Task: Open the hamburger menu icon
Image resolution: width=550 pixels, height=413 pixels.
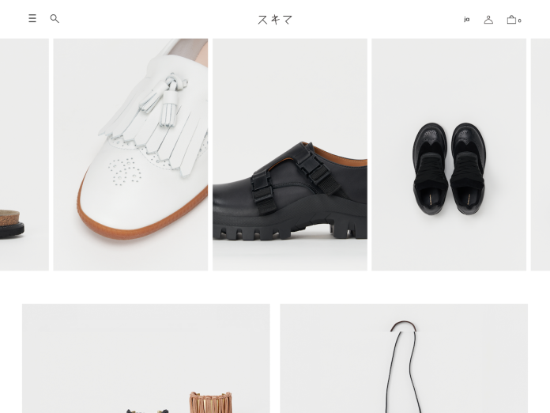Action: [32, 18]
